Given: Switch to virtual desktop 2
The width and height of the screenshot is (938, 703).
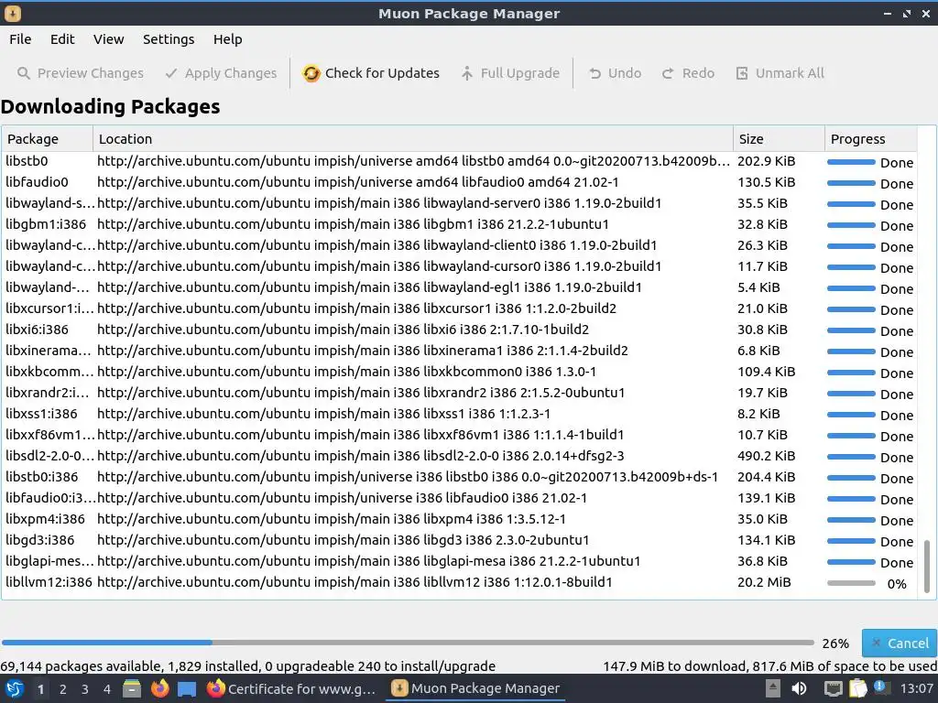Looking at the screenshot, I should [63, 689].
